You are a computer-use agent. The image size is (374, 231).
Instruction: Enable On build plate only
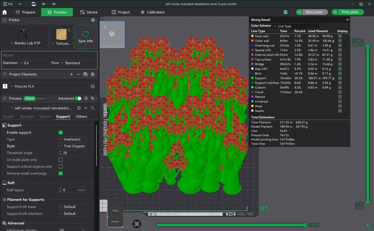tap(61, 160)
